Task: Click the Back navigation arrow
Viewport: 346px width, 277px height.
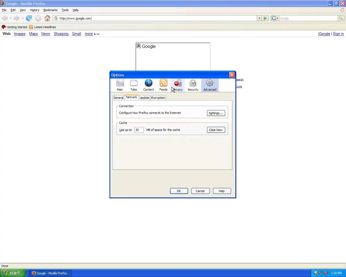Action: [x=5, y=18]
